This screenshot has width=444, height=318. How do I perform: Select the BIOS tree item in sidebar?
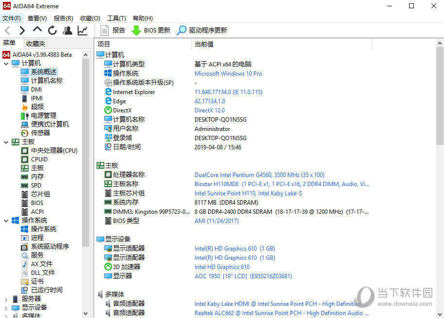tap(33, 203)
